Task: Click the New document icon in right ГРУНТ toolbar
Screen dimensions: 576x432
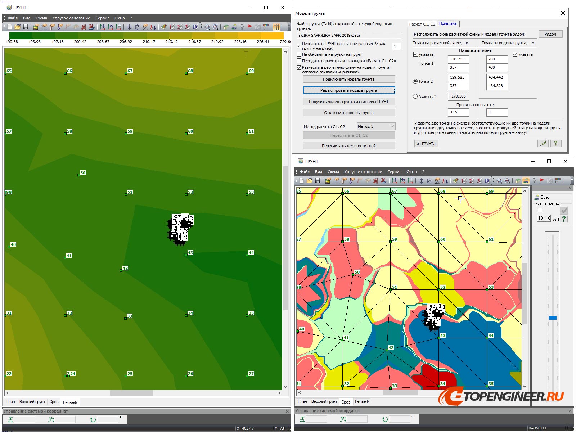Action: point(301,181)
